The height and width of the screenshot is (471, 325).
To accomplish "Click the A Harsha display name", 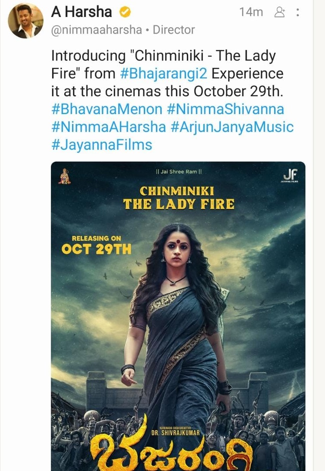I will (x=82, y=12).
